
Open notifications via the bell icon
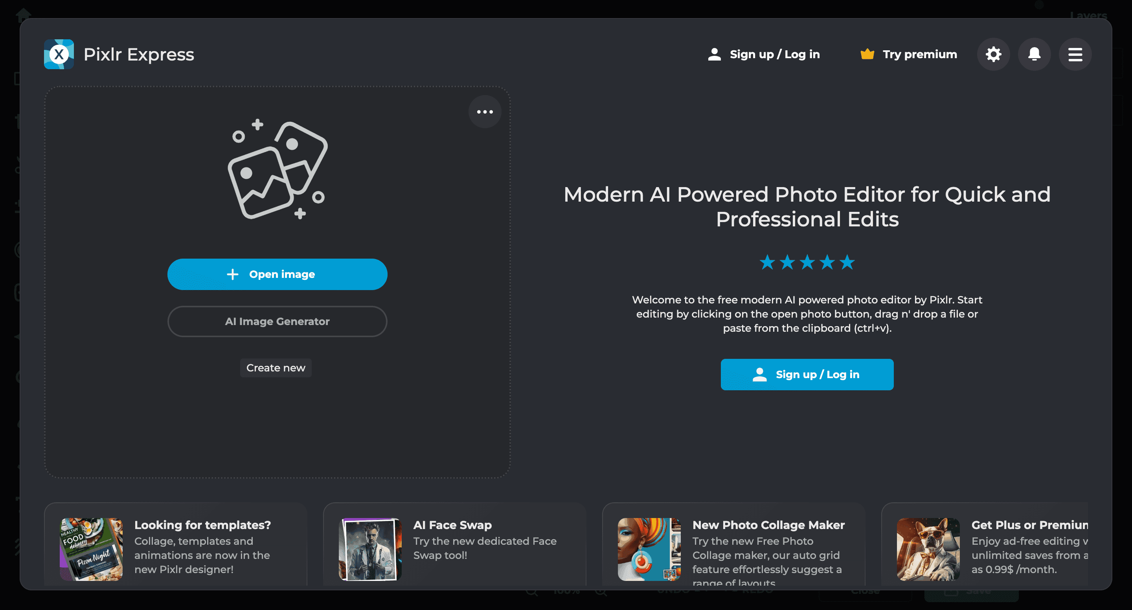[x=1034, y=54]
